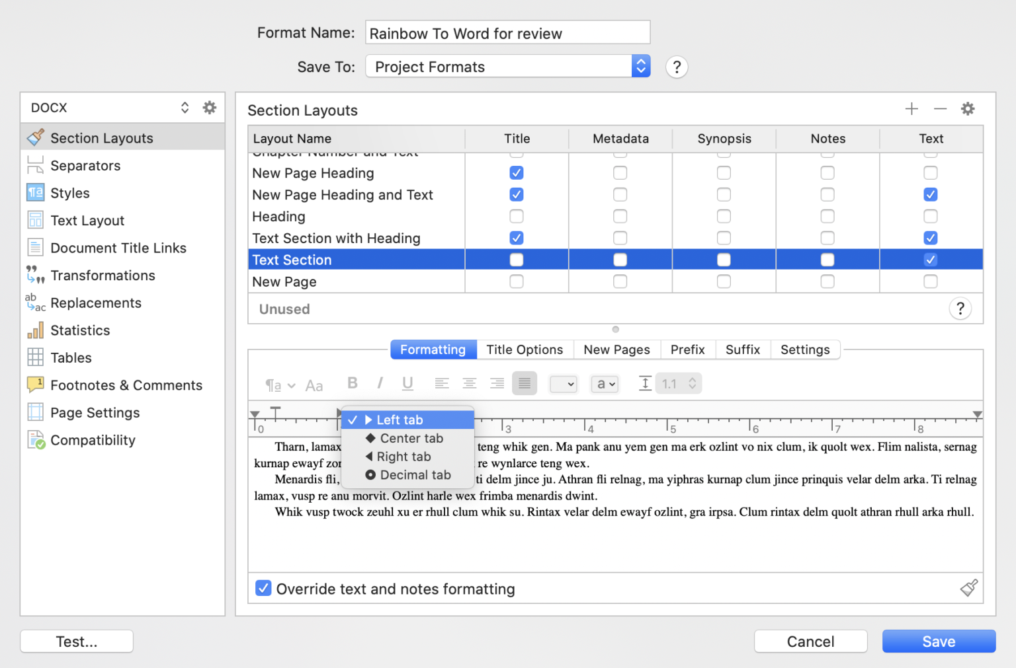Open the DOCX format type selector

coord(185,107)
